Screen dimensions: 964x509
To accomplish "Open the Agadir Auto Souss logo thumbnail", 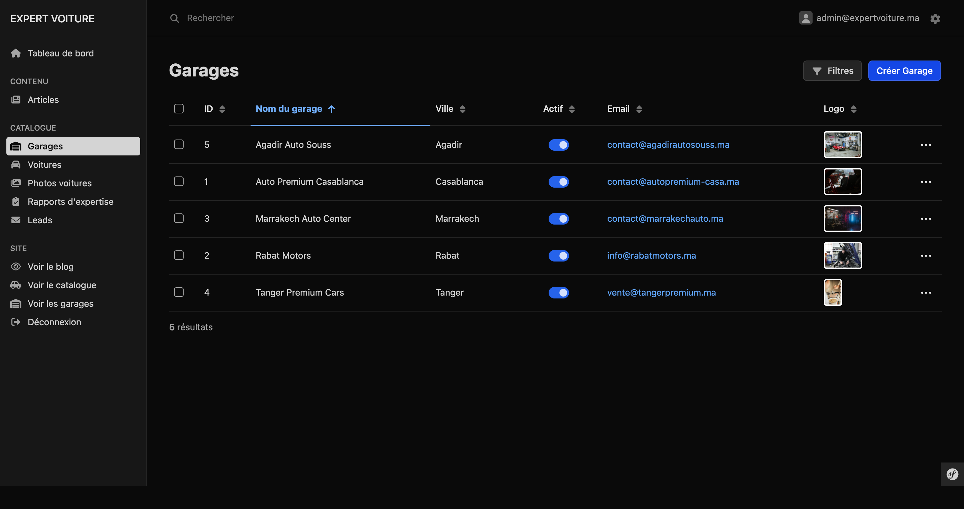I will [843, 145].
